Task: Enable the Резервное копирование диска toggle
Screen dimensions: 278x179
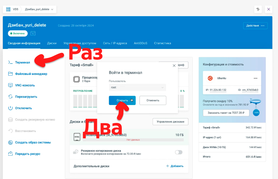Action: [179, 152]
